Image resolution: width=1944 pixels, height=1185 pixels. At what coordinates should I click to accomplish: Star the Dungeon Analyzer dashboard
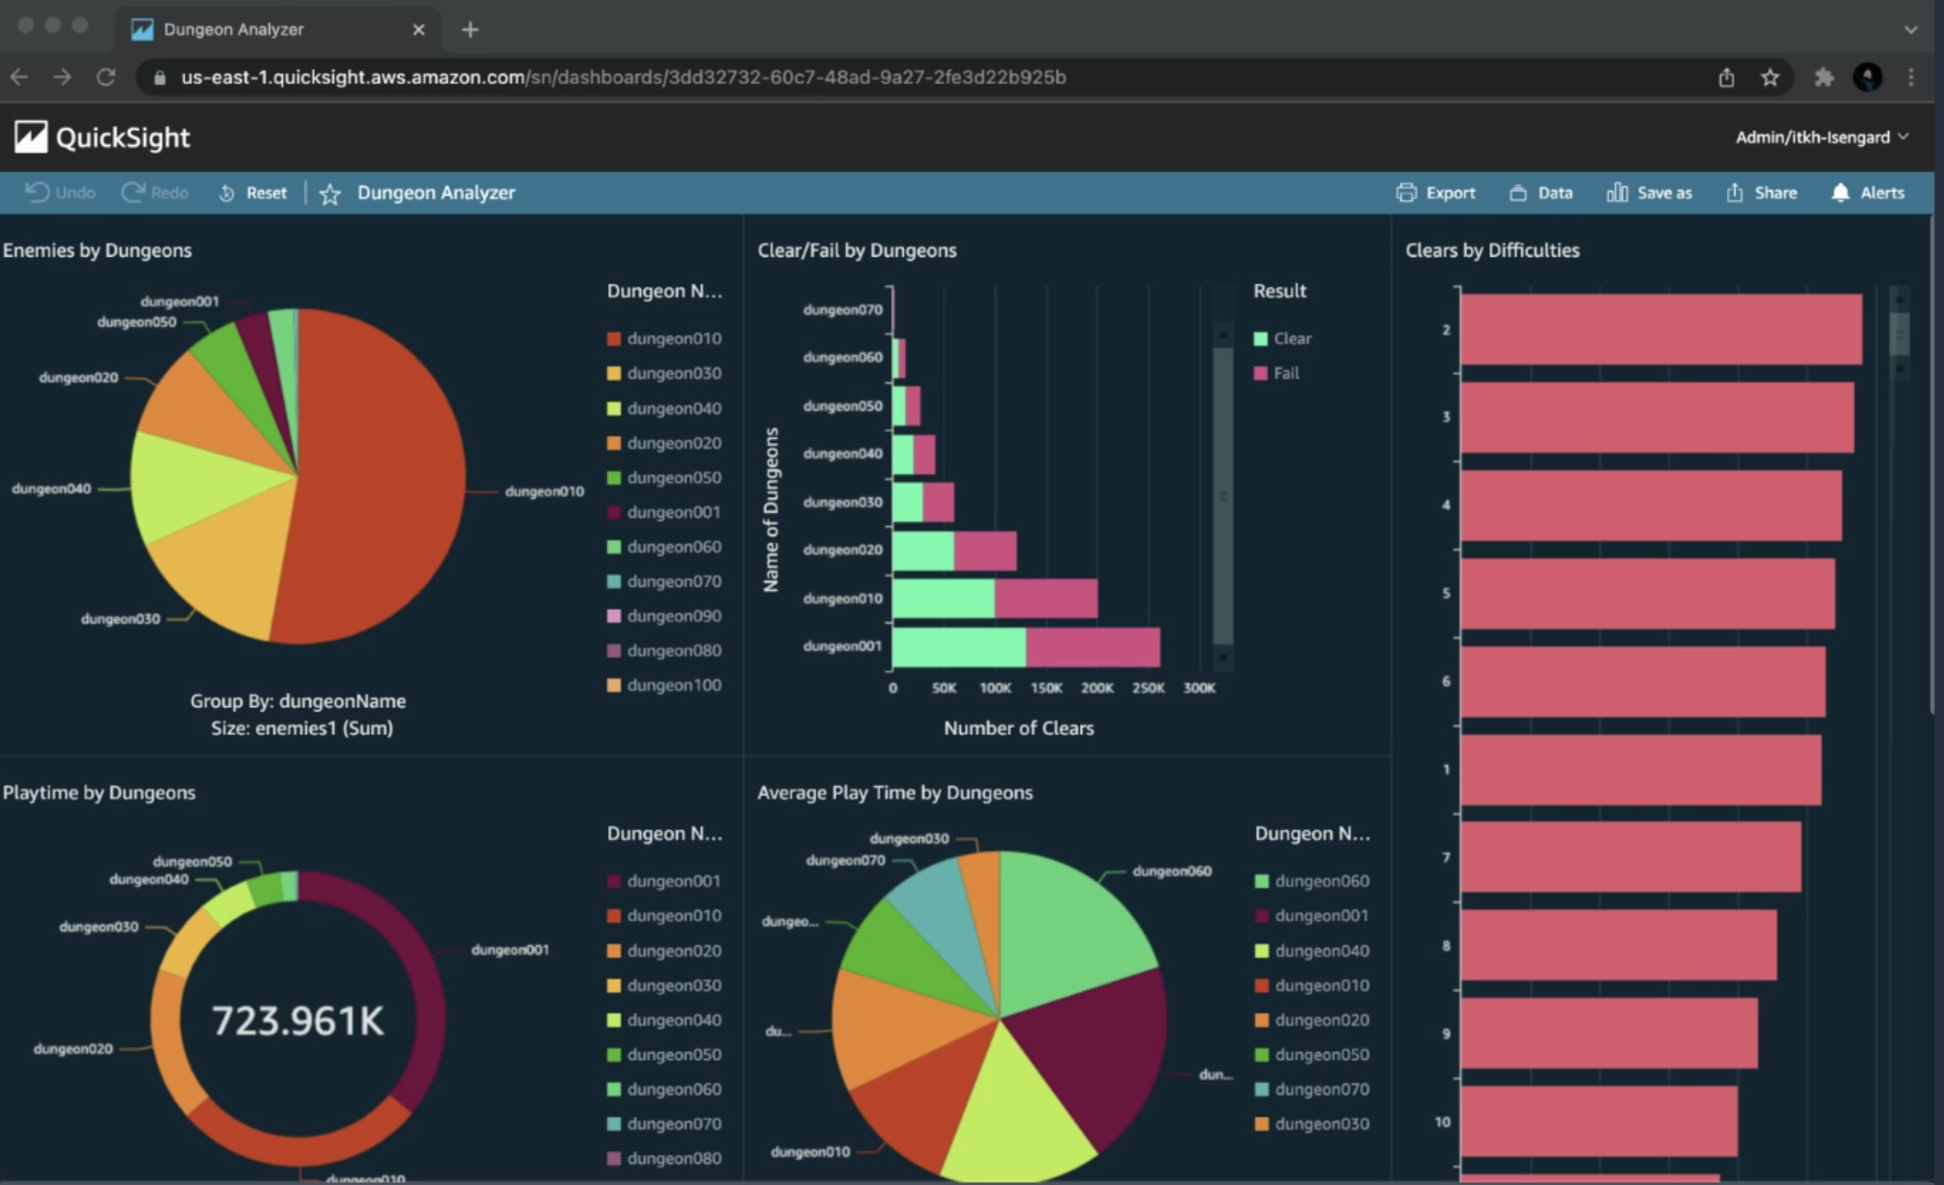329,194
